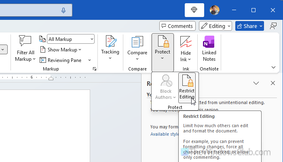This screenshot has height=162, width=283.
Task: Click Block Authors in the Protect menu
Action: [x=165, y=87]
